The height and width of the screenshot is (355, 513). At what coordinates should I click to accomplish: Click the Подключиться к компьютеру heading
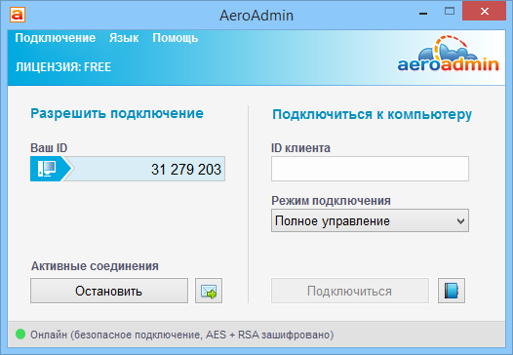373,114
